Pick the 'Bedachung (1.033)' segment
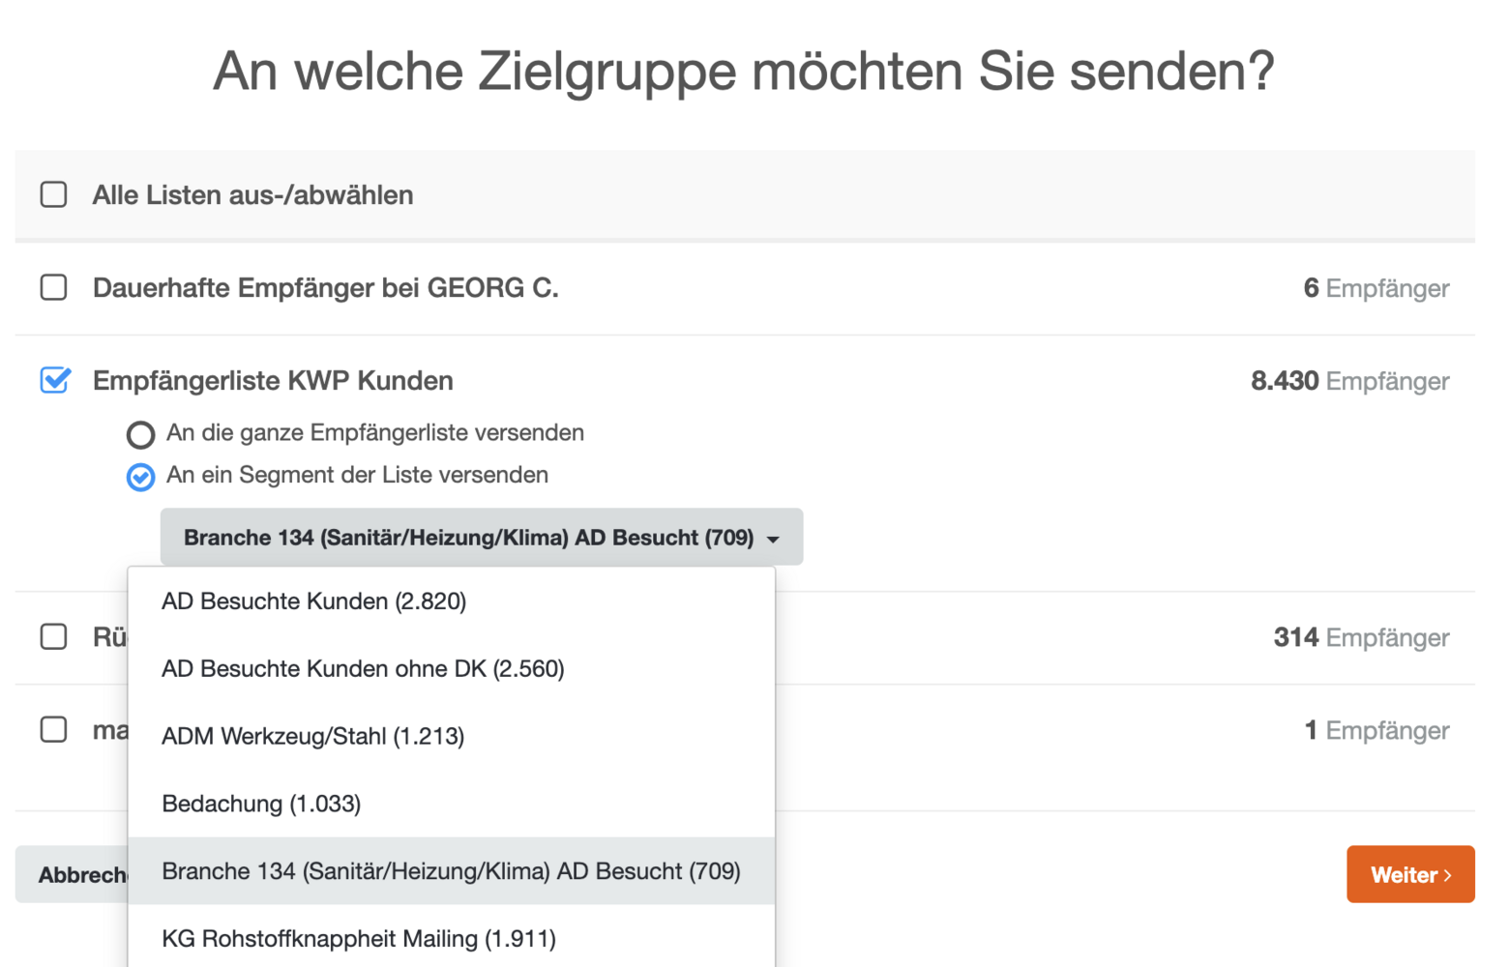The image size is (1509, 967). point(261,805)
